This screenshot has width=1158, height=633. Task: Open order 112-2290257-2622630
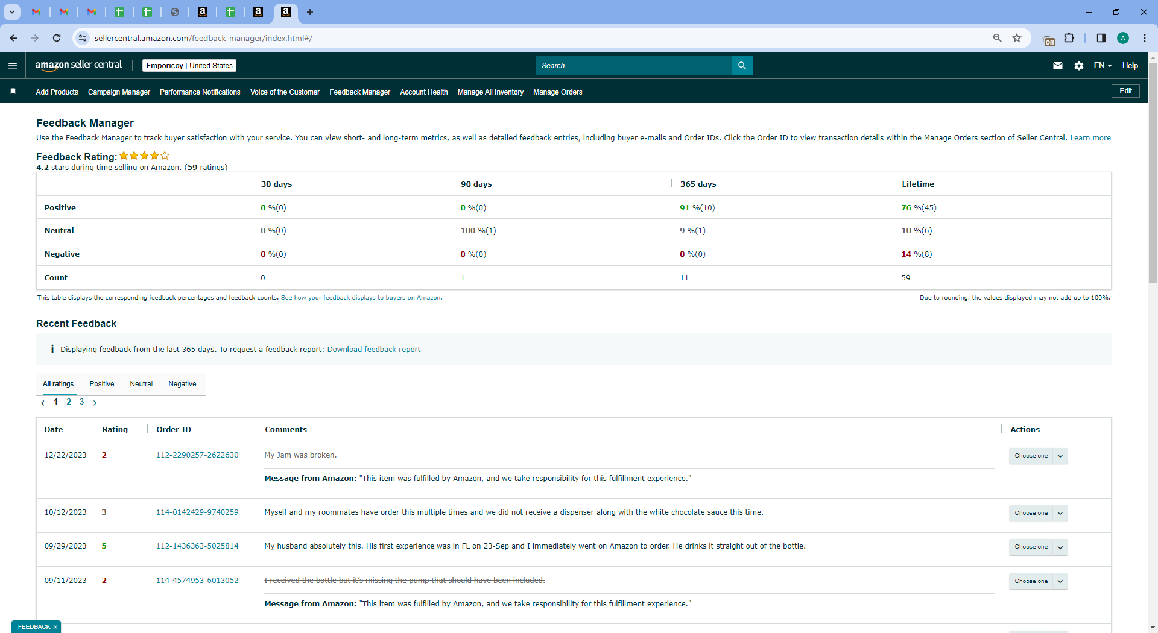click(x=197, y=455)
